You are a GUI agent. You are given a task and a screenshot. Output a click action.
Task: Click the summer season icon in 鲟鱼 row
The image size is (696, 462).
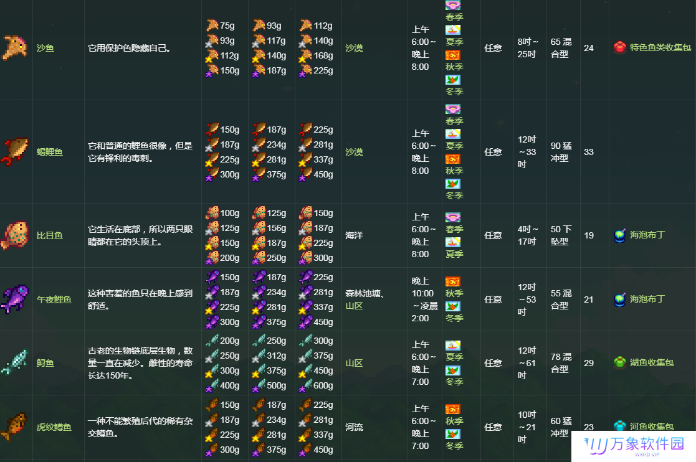[453, 346]
